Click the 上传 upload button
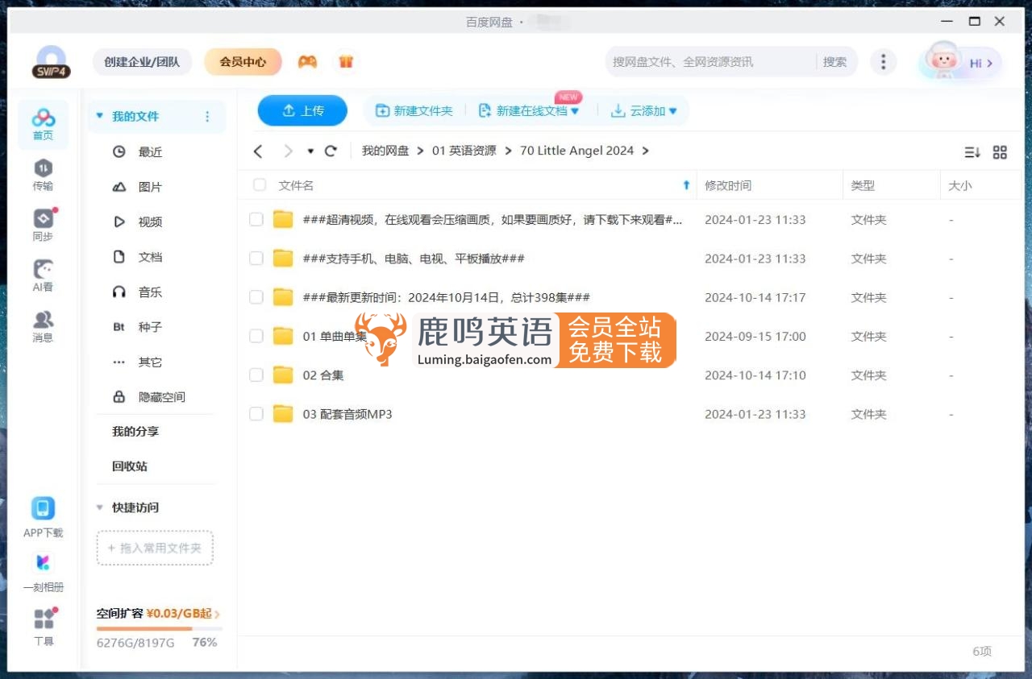 click(x=302, y=111)
